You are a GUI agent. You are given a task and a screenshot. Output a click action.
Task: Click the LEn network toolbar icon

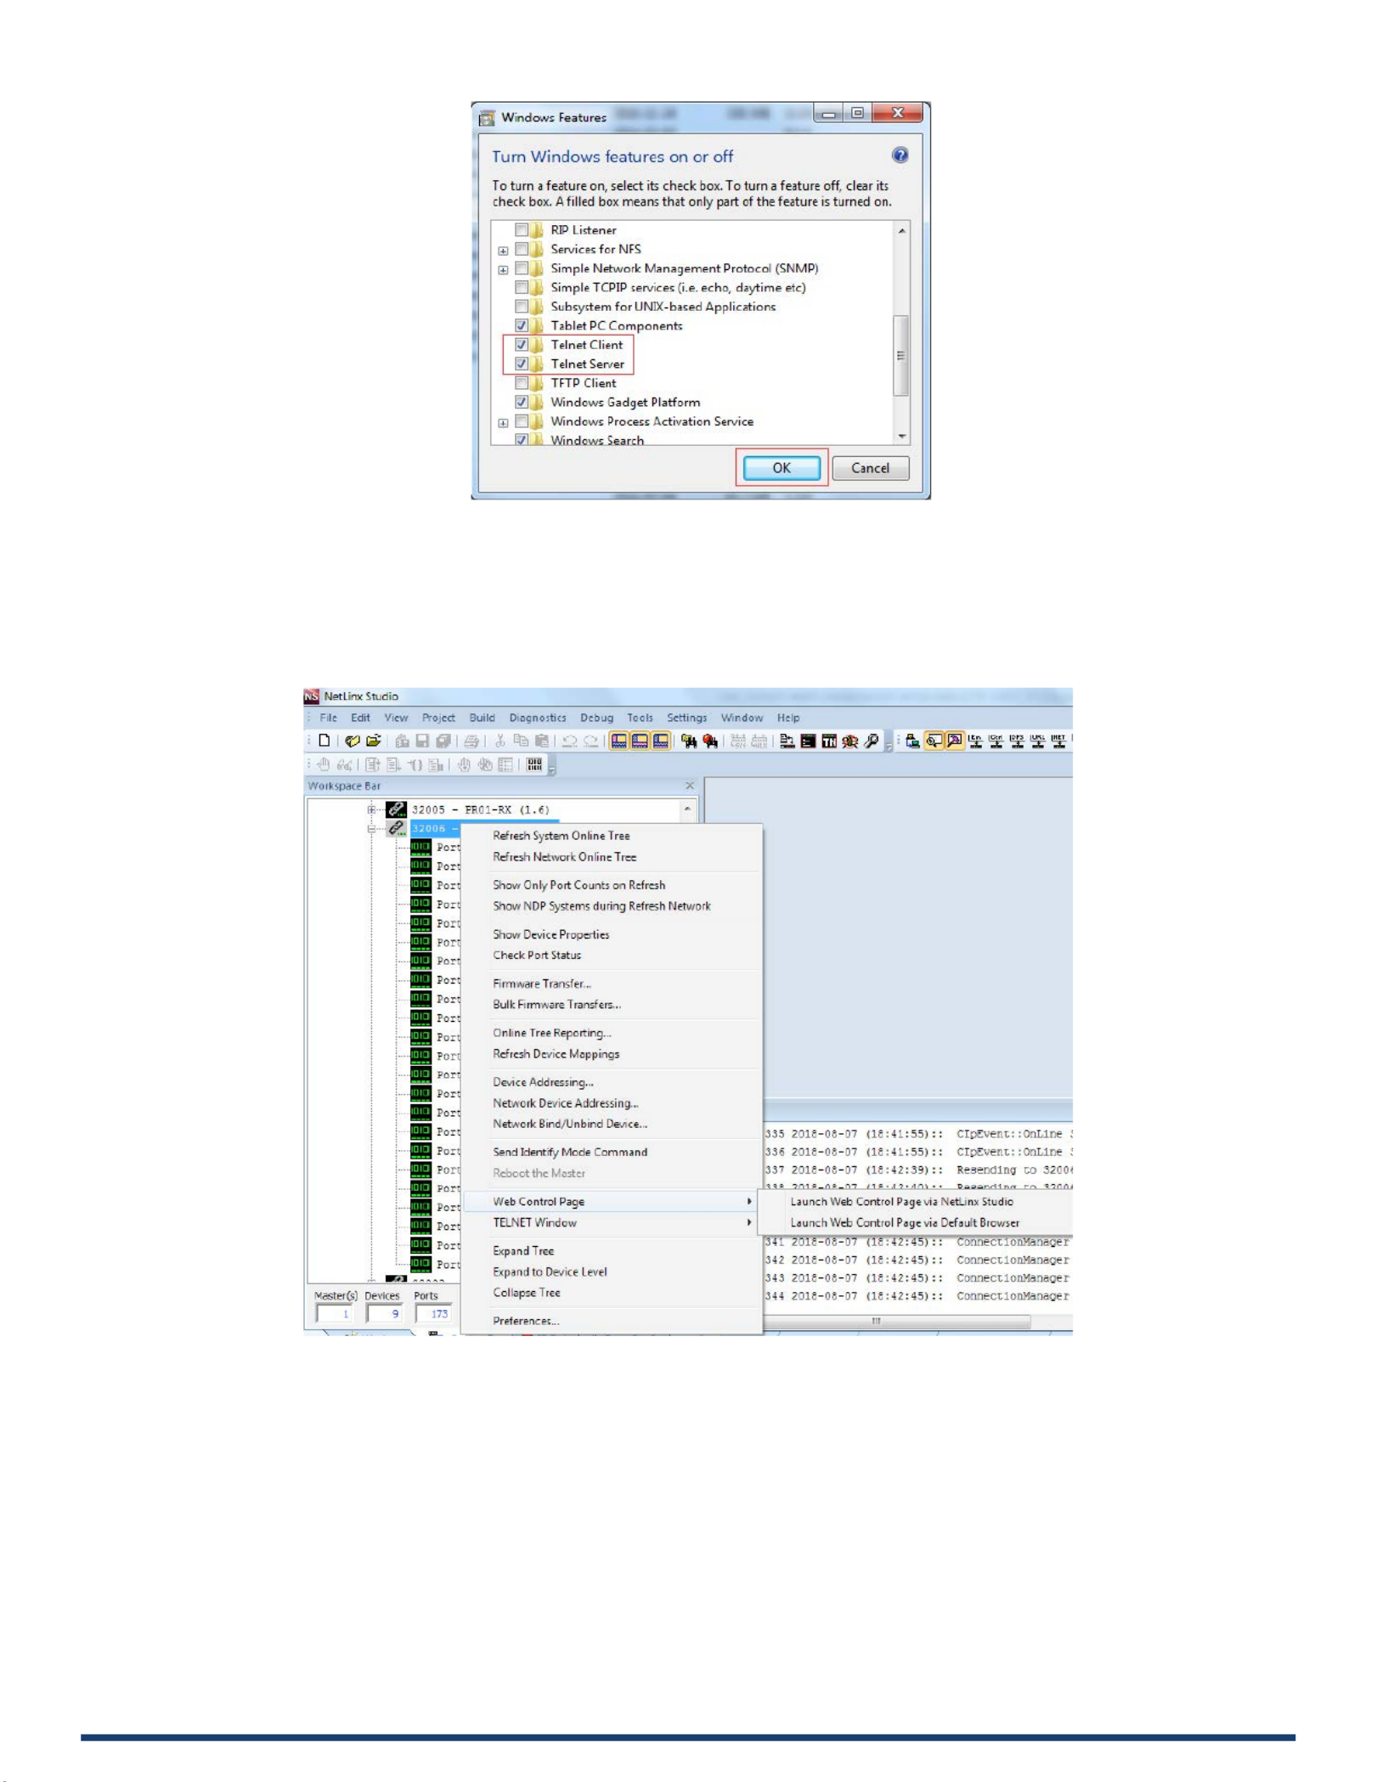(975, 741)
